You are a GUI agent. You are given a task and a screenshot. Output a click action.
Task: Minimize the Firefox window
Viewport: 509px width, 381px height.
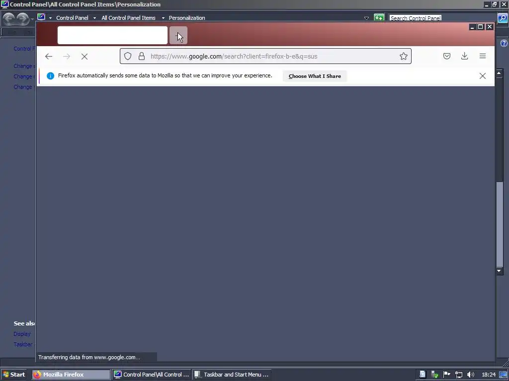point(472,27)
